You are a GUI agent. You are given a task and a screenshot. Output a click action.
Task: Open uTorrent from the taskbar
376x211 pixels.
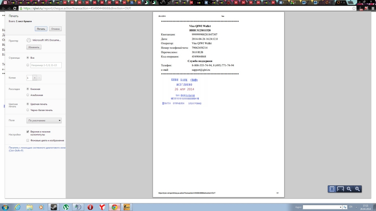pyautogui.click(x=66, y=207)
